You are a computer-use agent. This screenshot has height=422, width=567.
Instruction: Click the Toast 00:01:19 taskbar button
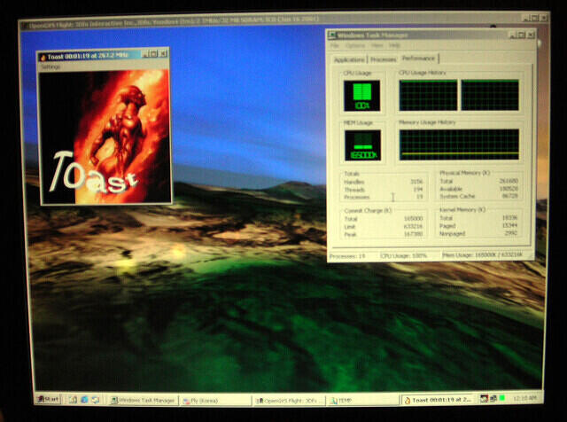[438, 400]
